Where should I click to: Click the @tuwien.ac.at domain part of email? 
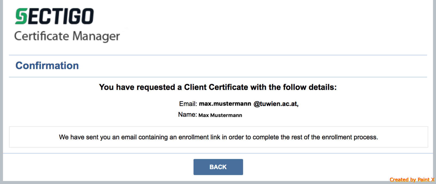pos(276,104)
